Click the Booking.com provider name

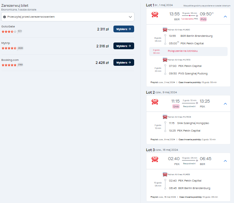pos(10,60)
